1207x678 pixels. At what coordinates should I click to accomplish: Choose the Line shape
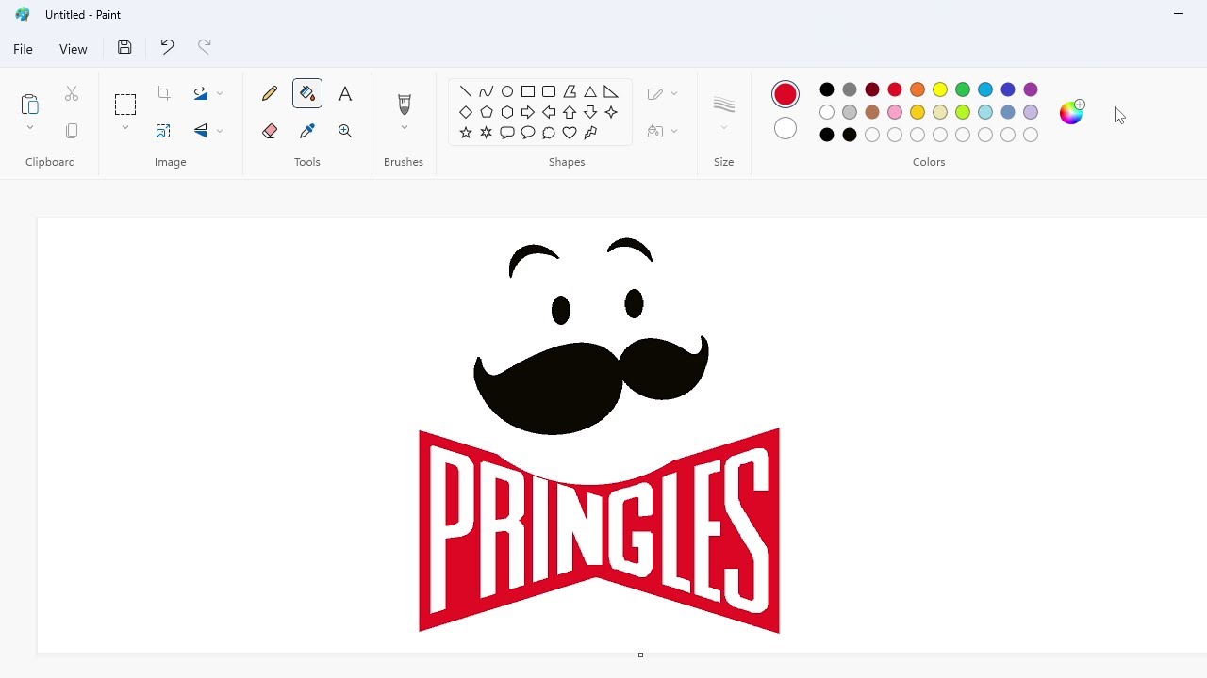[466, 91]
